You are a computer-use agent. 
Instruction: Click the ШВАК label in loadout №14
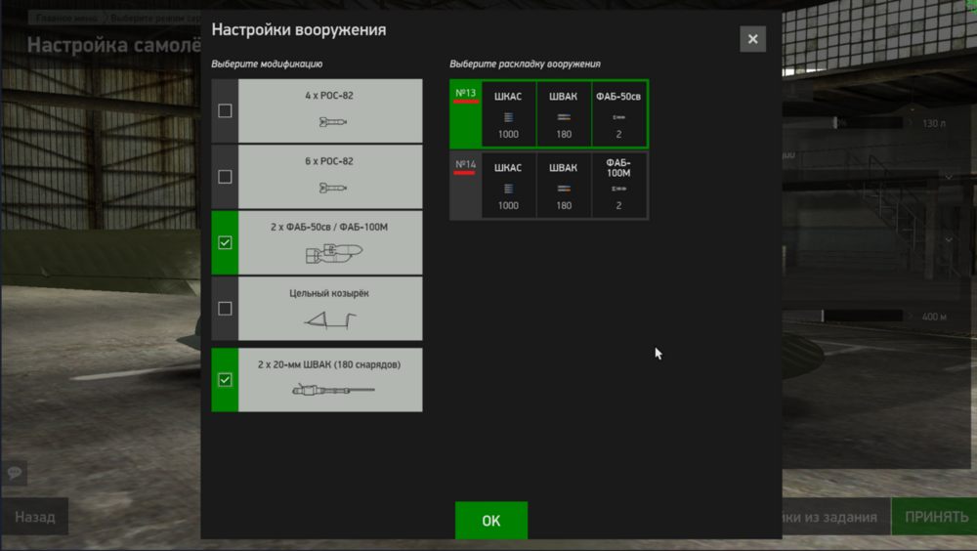tap(564, 168)
